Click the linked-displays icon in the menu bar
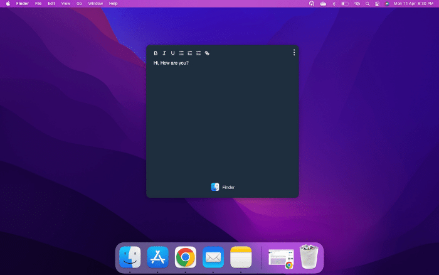439x275 pixels. pyautogui.click(x=357, y=4)
